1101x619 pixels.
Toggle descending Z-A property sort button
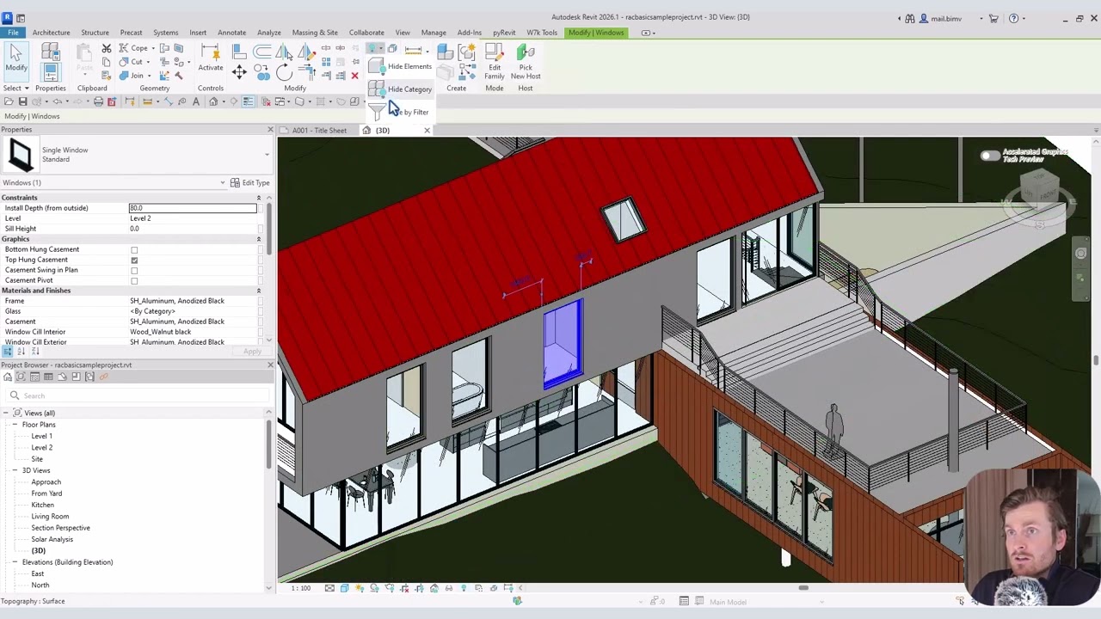[35, 352]
